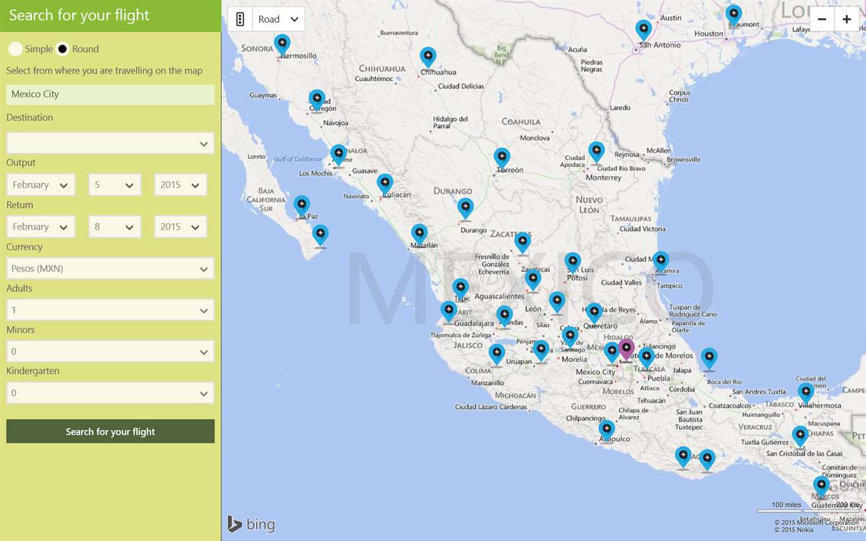Viewport: 866px width, 541px height.
Task: Open the Output month February dropdown
Action: click(x=41, y=185)
